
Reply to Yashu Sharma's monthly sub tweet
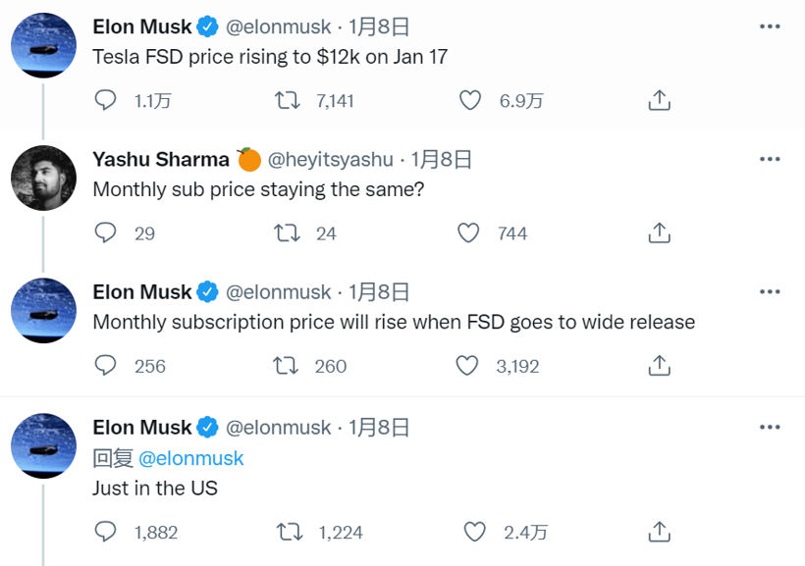coord(105,232)
